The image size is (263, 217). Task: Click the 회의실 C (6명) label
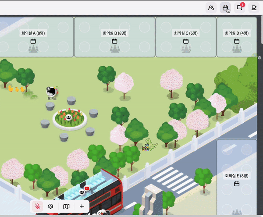pos(186,33)
